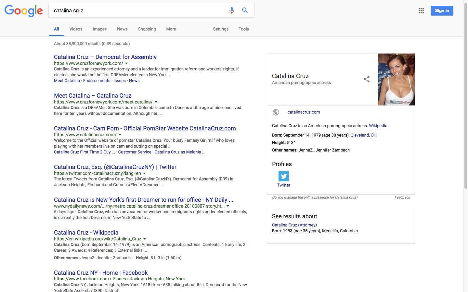Open 'Catalina Cruz (Attorney)' under See results about
468x292 pixels.
pyautogui.click(x=294, y=225)
